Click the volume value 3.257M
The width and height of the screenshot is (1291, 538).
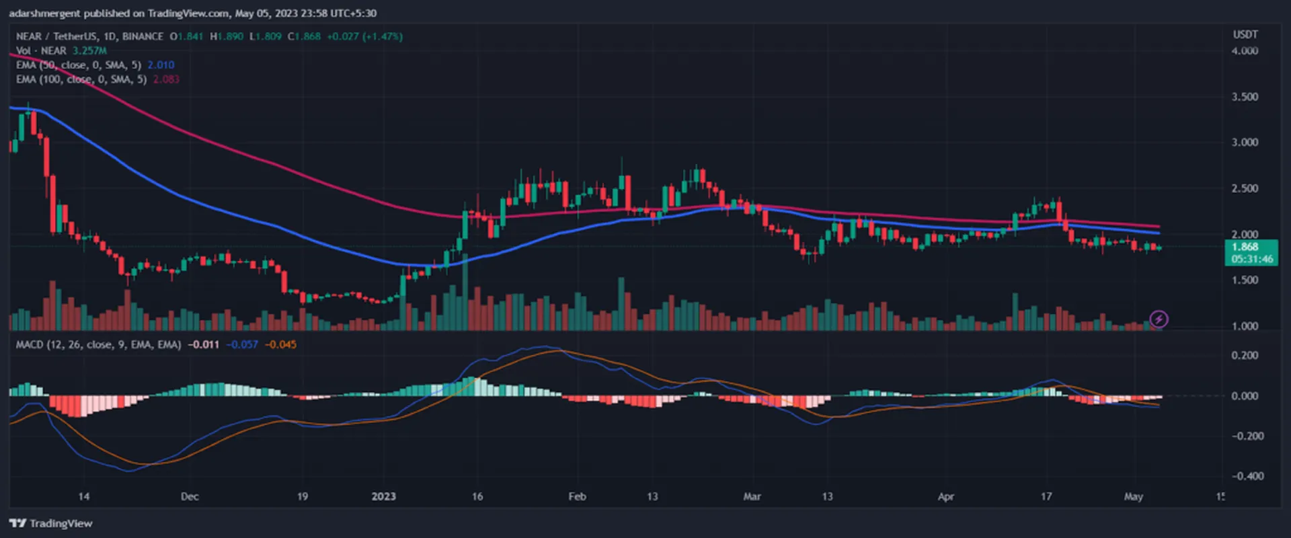(x=89, y=50)
